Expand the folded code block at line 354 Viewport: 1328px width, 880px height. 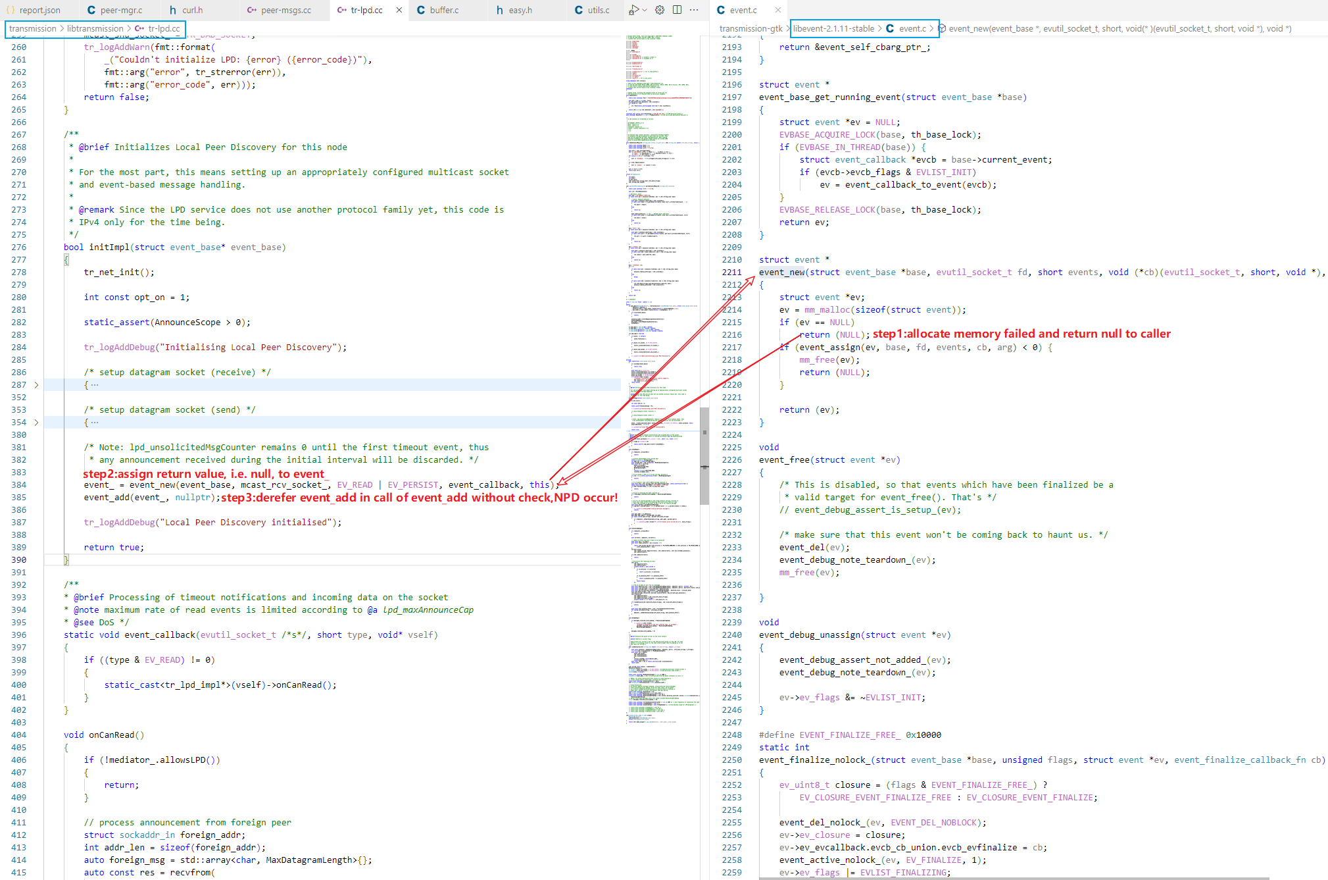(36, 422)
